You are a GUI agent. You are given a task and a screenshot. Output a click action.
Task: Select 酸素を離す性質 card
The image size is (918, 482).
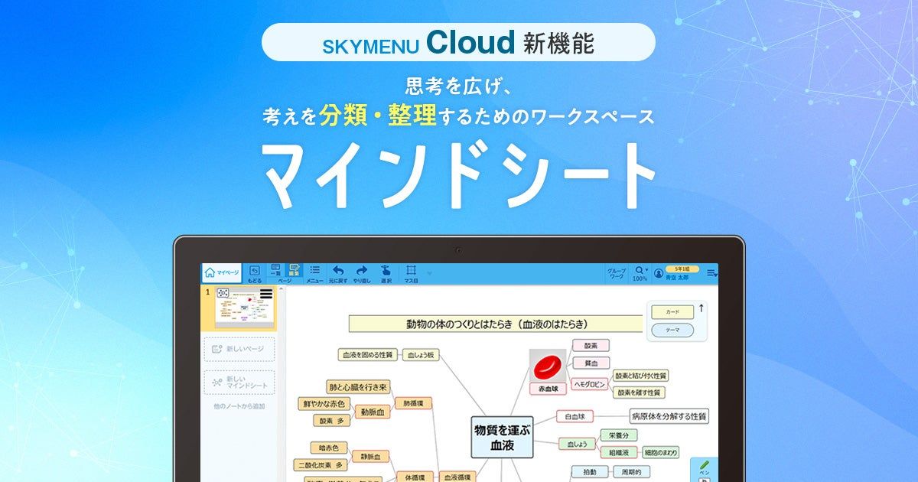tap(640, 392)
